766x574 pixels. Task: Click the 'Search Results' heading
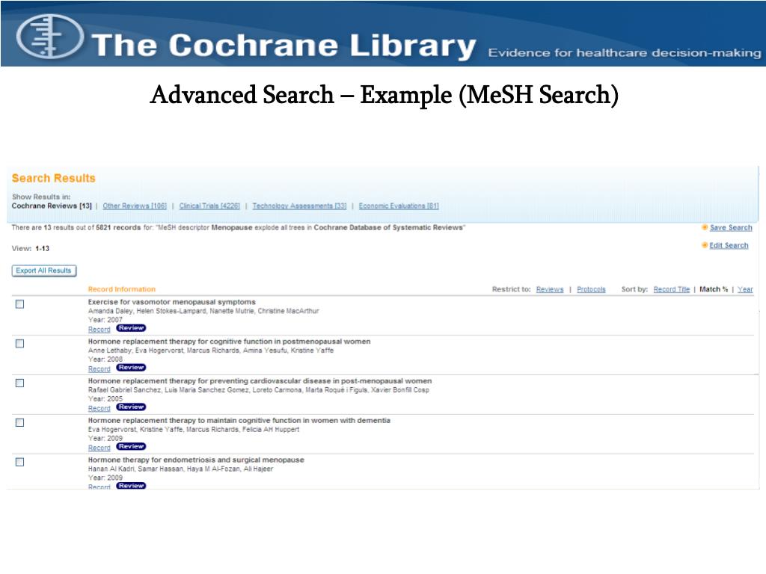(54, 178)
